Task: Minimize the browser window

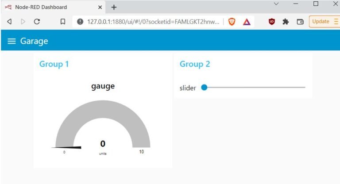Action: tap(296, 4)
